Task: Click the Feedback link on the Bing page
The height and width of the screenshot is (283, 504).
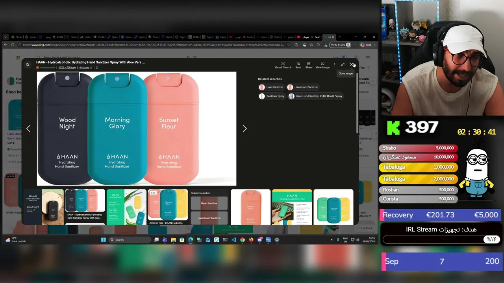Action: point(365,228)
